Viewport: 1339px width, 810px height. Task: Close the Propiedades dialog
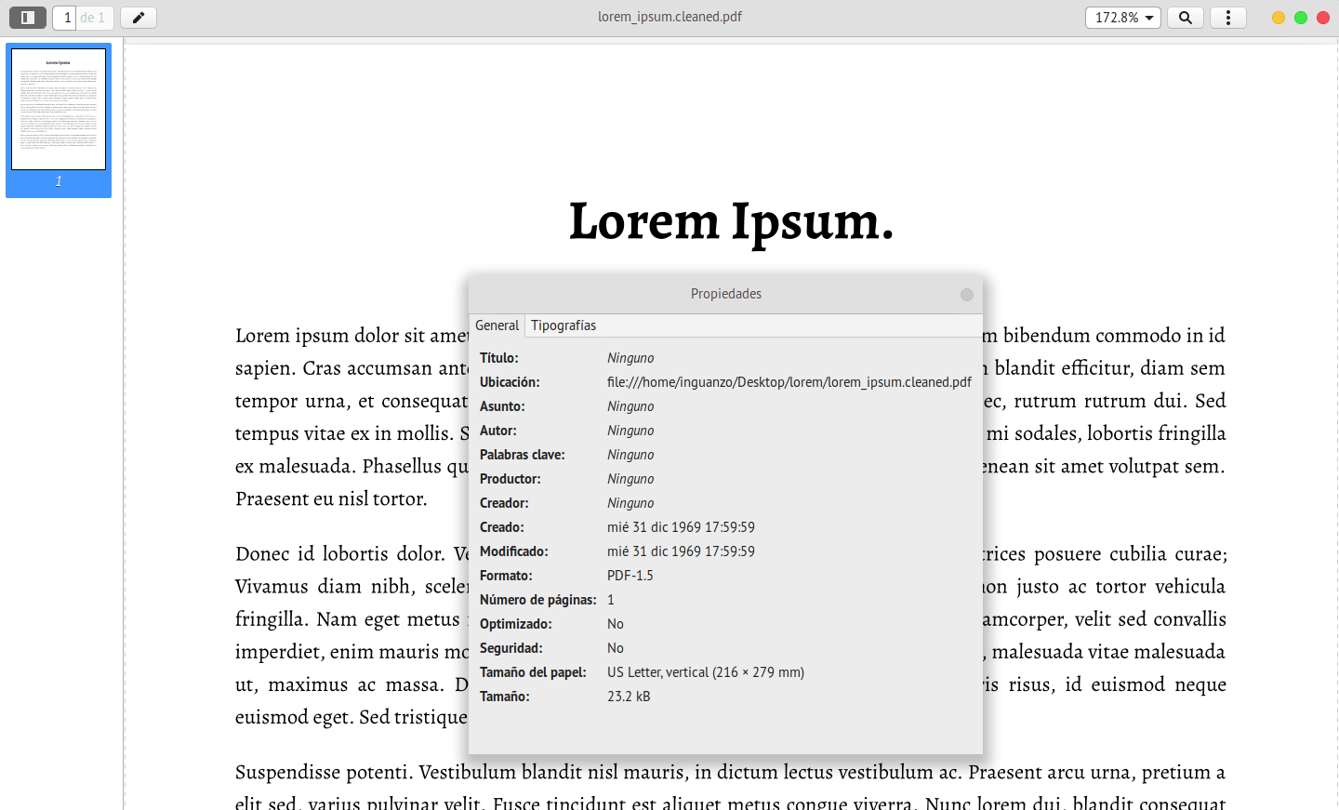[x=967, y=295]
